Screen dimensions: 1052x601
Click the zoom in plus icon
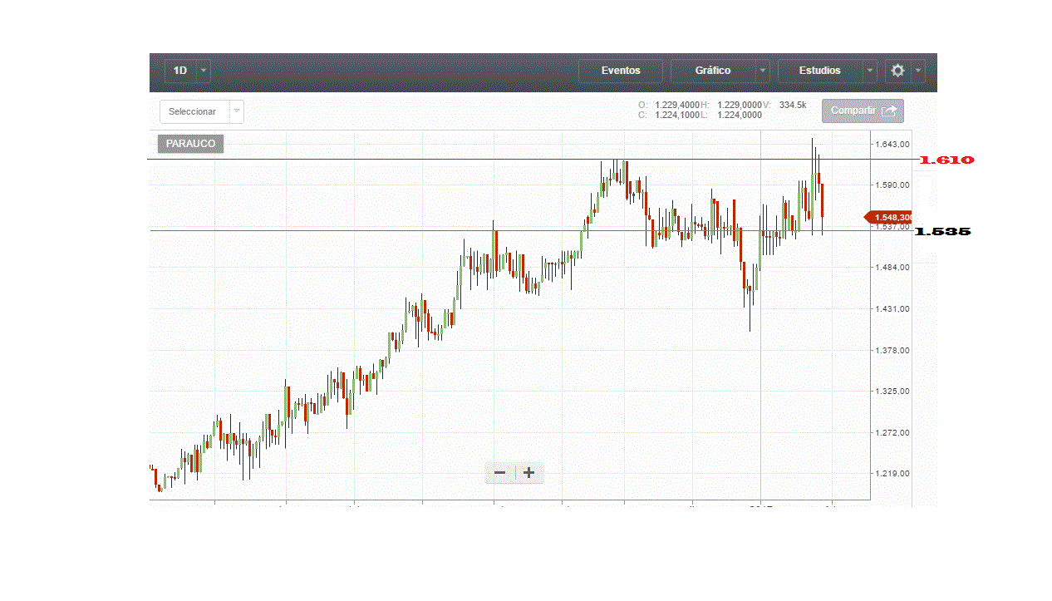pos(528,473)
